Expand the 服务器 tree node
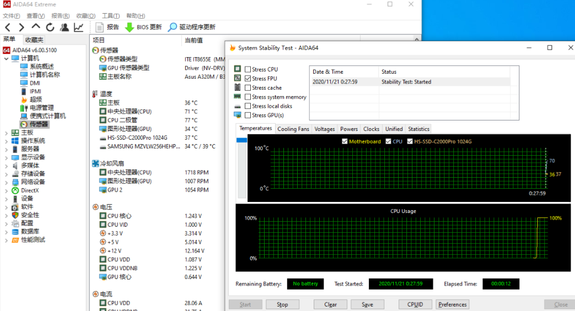The width and height of the screenshot is (575, 311). click(6, 150)
